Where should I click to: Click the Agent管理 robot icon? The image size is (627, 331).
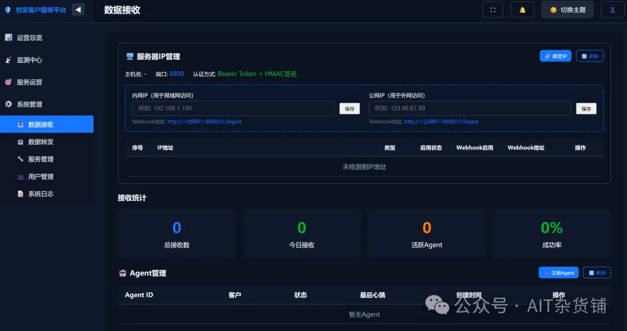tap(122, 273)
